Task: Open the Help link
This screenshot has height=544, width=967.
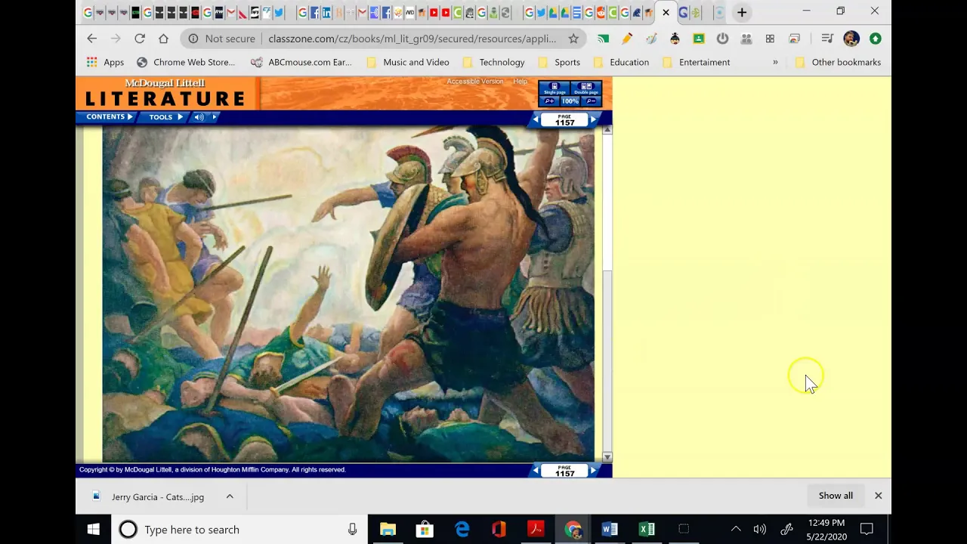Action: 520,82
